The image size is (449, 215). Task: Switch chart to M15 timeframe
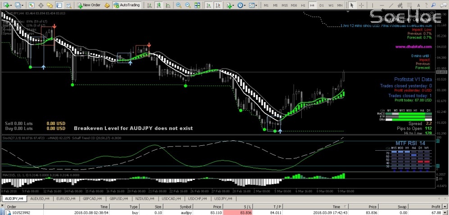pyautogui.click(x=285, y=5)
